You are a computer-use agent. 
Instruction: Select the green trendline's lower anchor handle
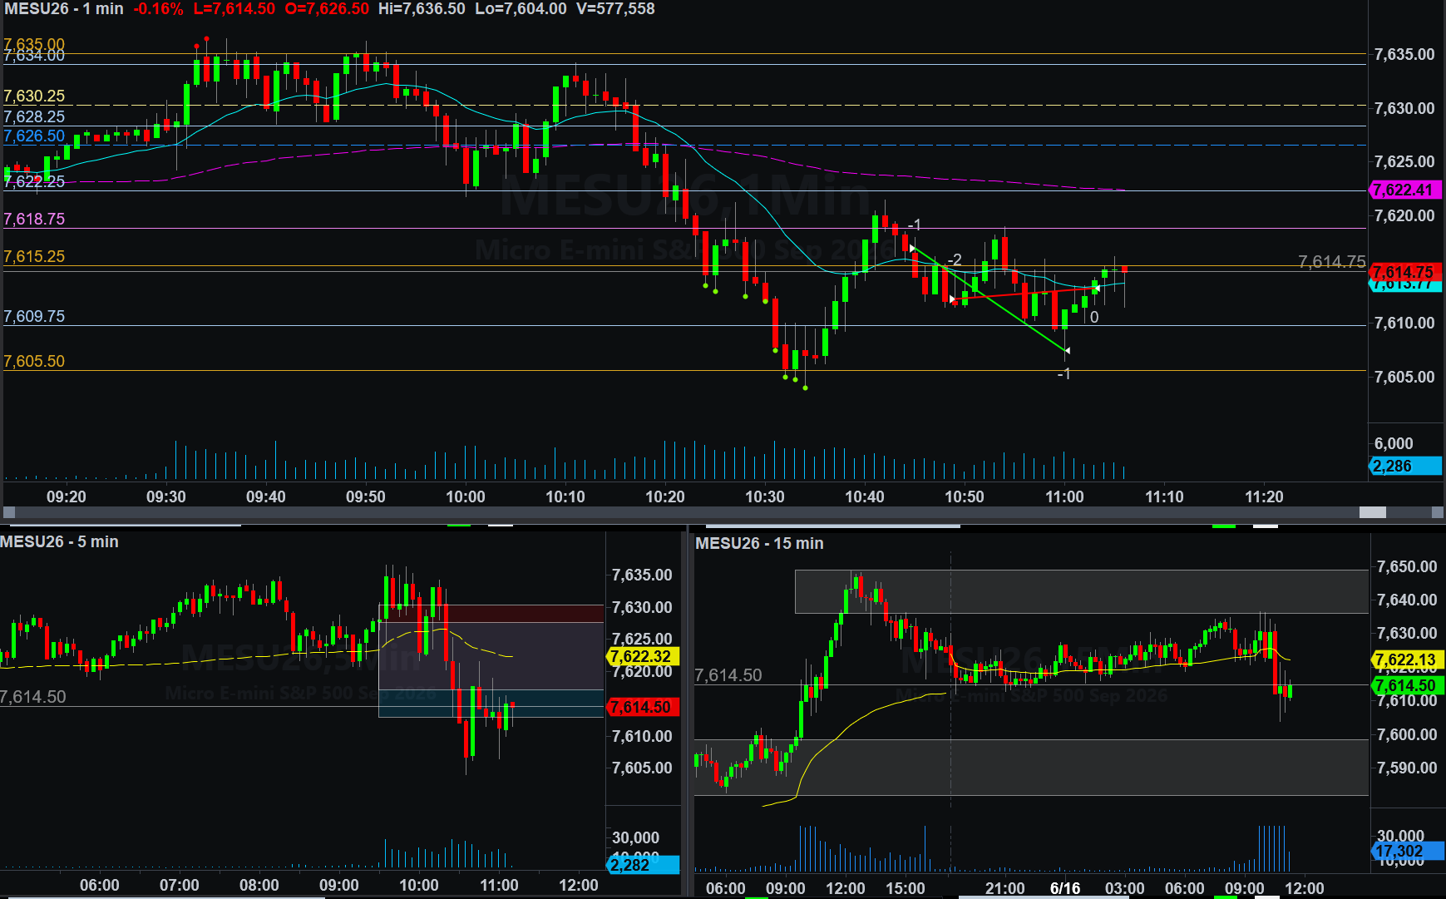1067,351
